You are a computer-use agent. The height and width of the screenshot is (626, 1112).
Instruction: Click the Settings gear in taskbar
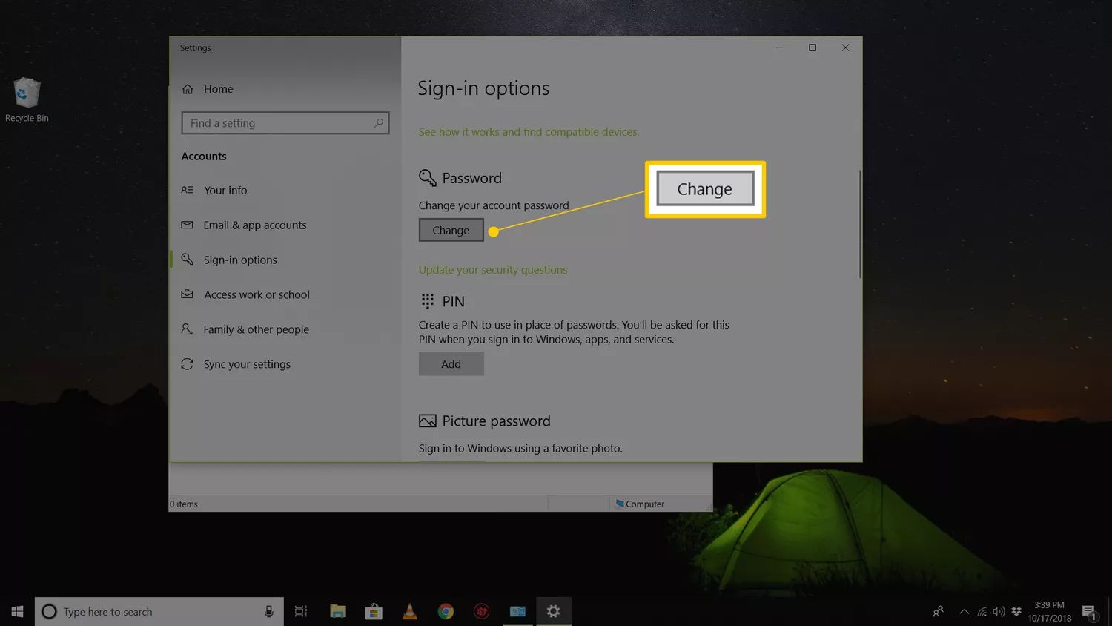(553, 611)
